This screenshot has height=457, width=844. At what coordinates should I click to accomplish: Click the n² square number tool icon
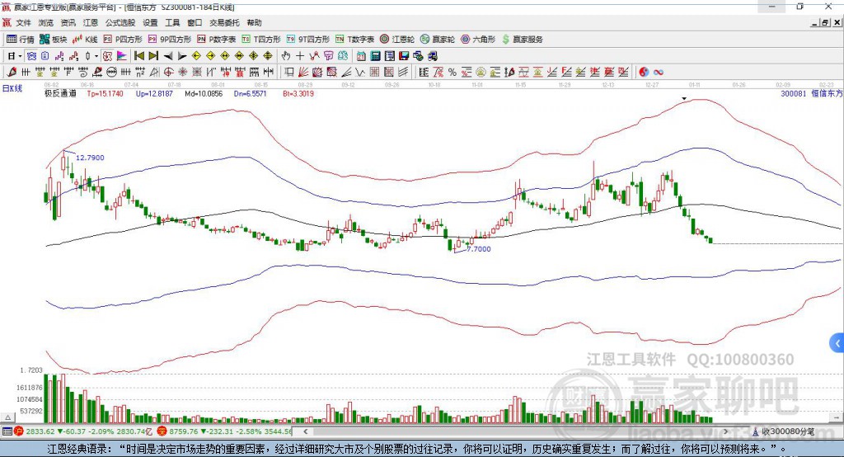[140, 73]
